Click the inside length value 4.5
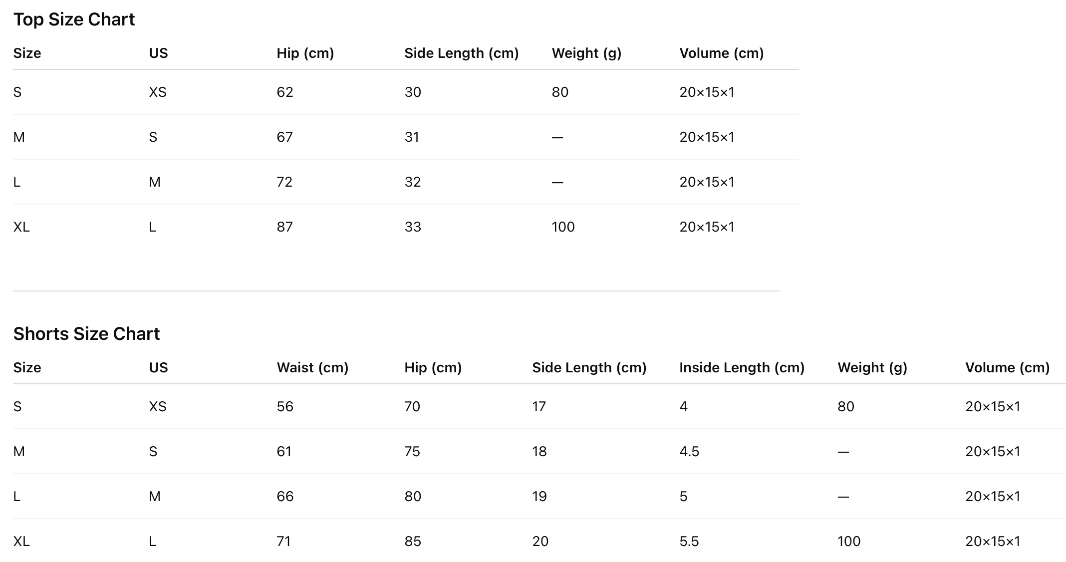This screenshot has height=562, width=1066. point(689,452)
